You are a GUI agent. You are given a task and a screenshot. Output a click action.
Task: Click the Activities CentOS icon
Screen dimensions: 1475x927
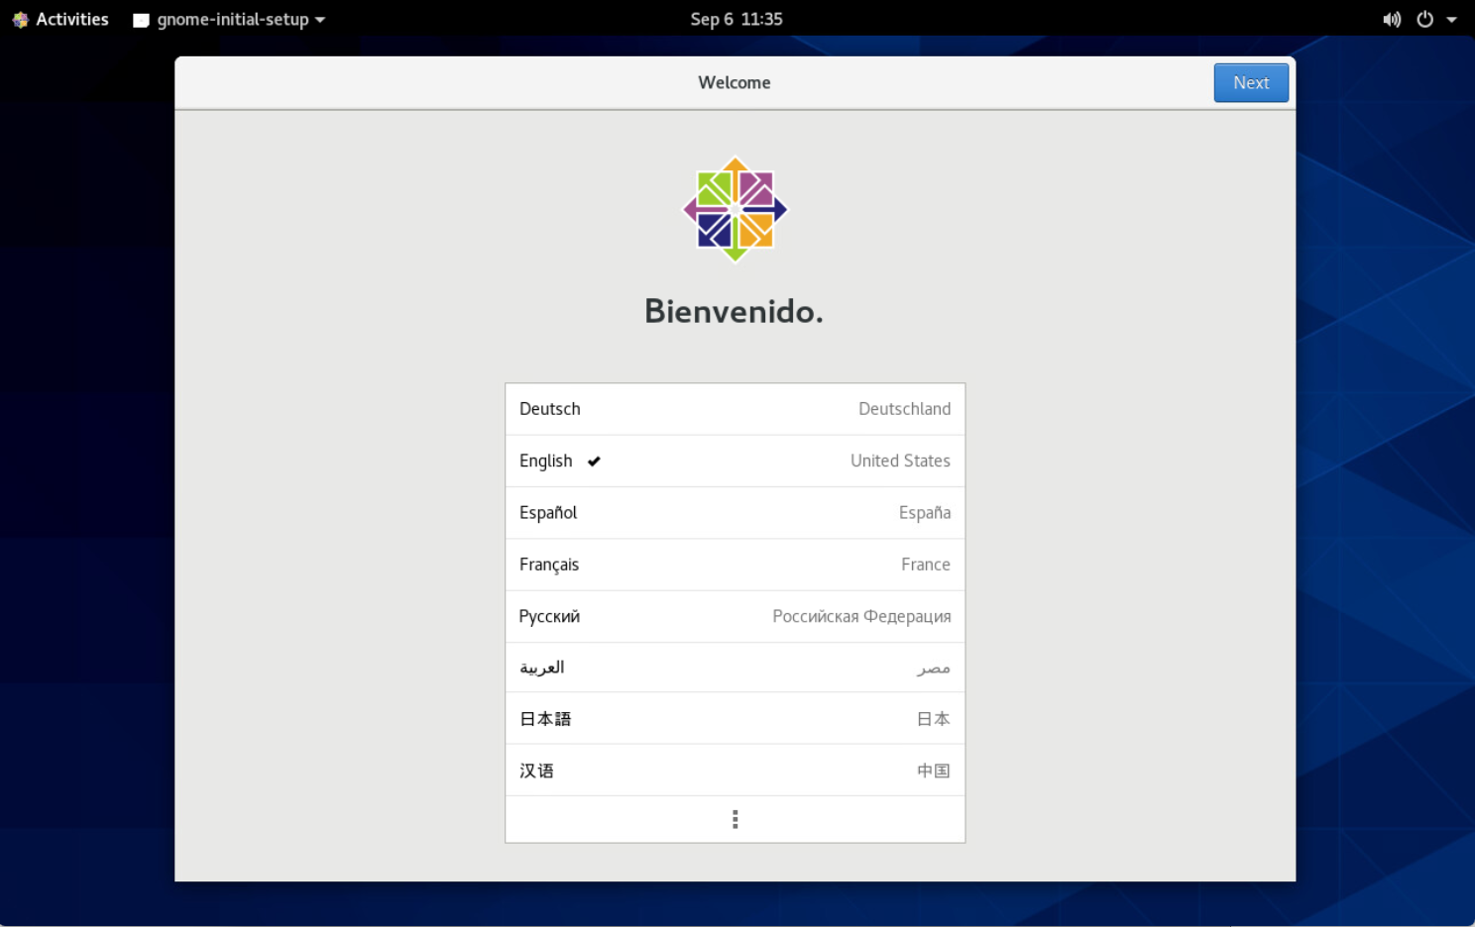[x=20, y=20]
